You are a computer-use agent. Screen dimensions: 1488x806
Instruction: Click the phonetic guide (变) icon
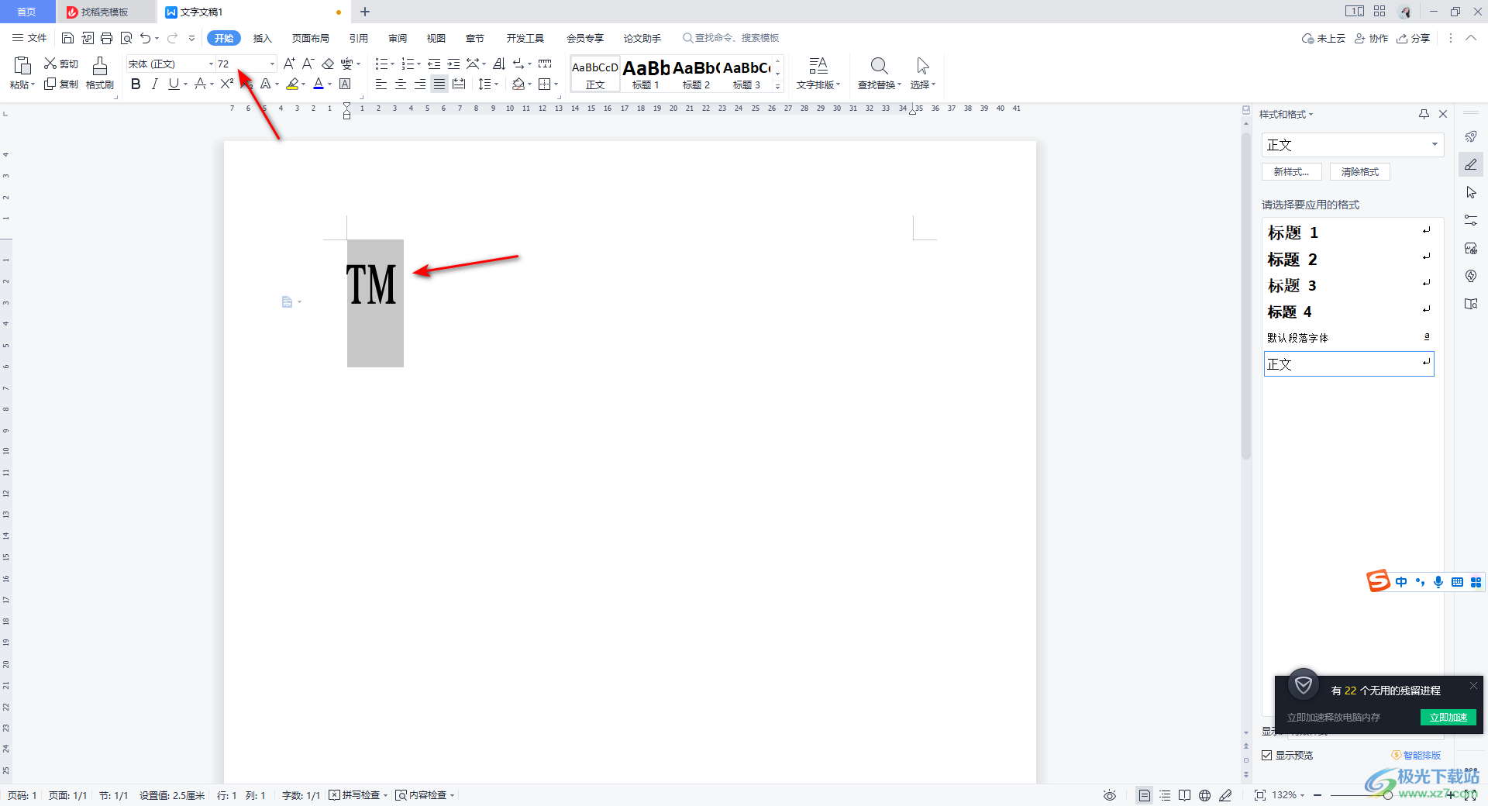click(346, 64)
